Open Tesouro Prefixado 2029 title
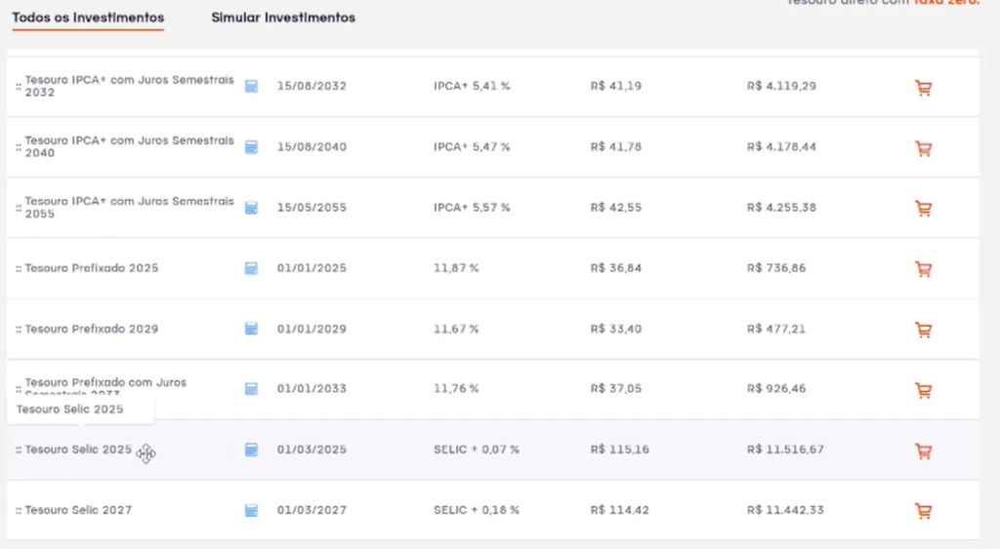The image size is (1000, 549). pos(91,329)
